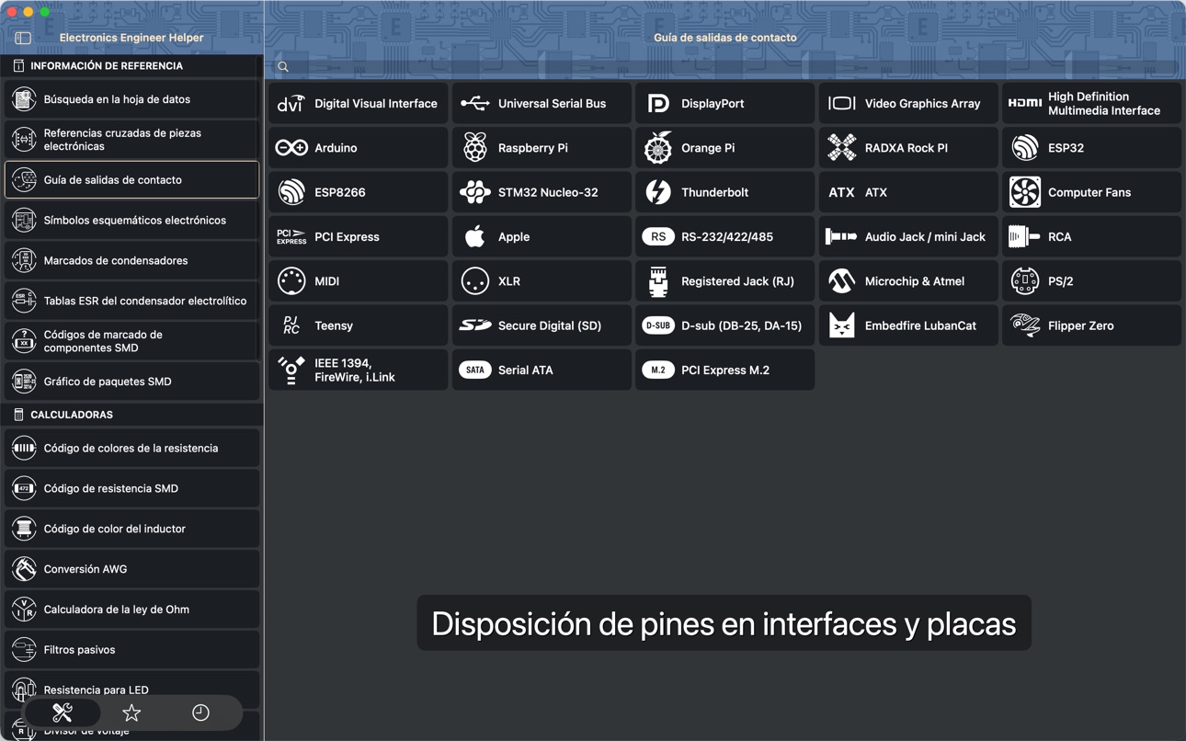Image resolution: width=1186 pixels, height=741 pixels.
Task: Select the Microchip & Atmel icon
Action: tap(841, 281)
